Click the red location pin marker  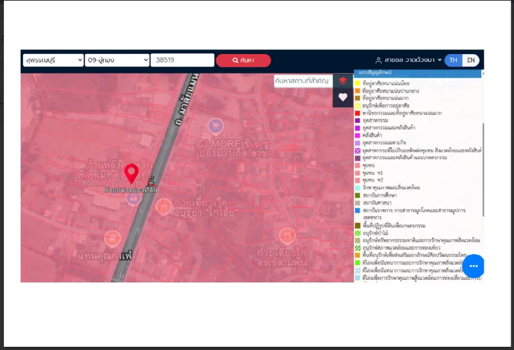131,173
